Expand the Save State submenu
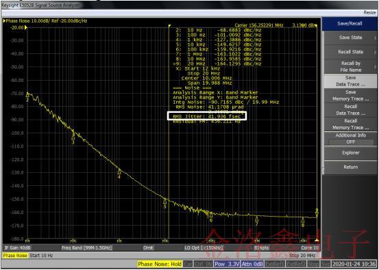The width and height of the screenshot is (379, 270). click(350, 38)
